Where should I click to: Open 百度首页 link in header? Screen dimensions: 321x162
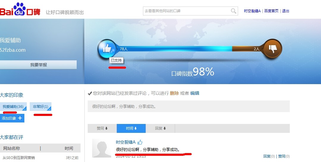point(271,11)
